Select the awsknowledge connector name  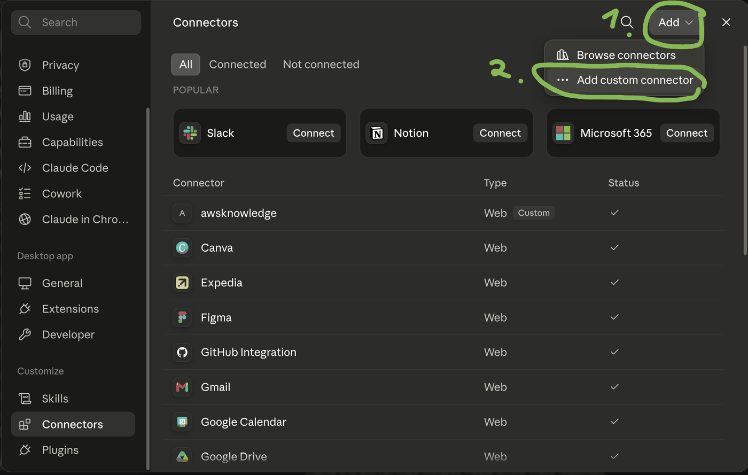click(239, 213)
